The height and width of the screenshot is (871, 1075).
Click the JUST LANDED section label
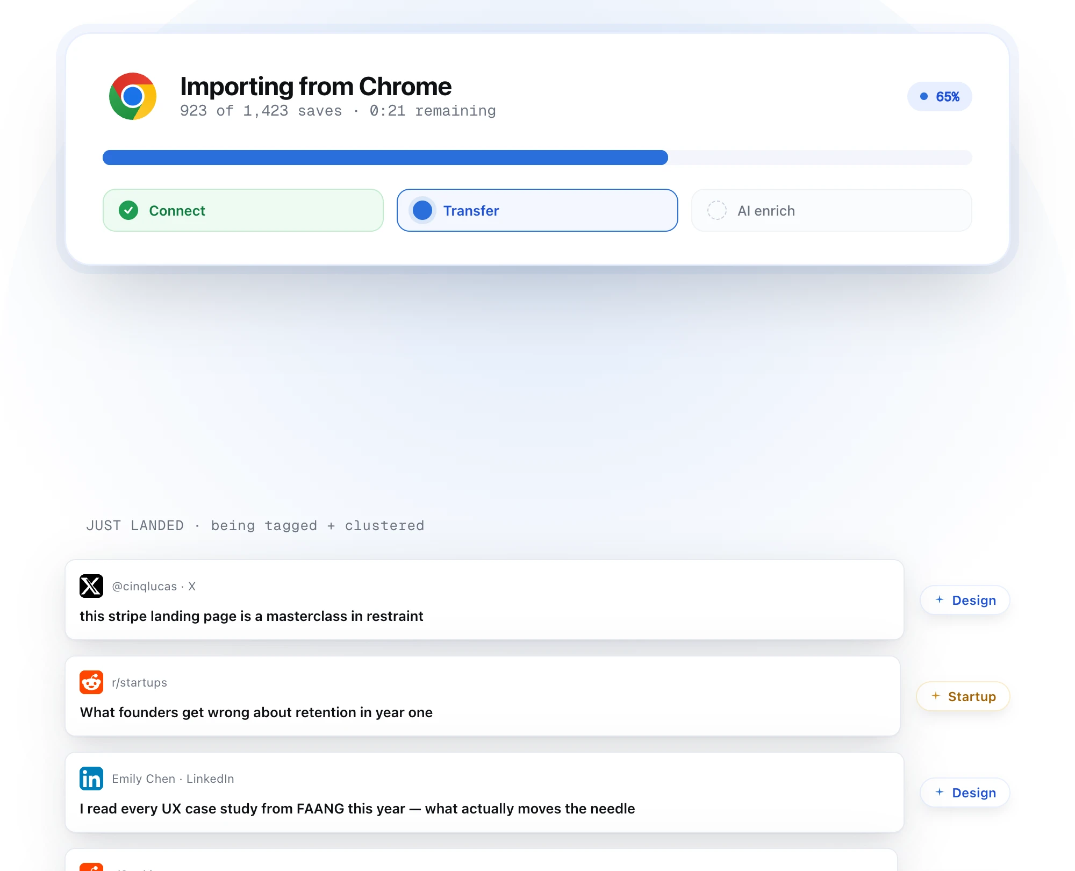[x=255, y=525]
